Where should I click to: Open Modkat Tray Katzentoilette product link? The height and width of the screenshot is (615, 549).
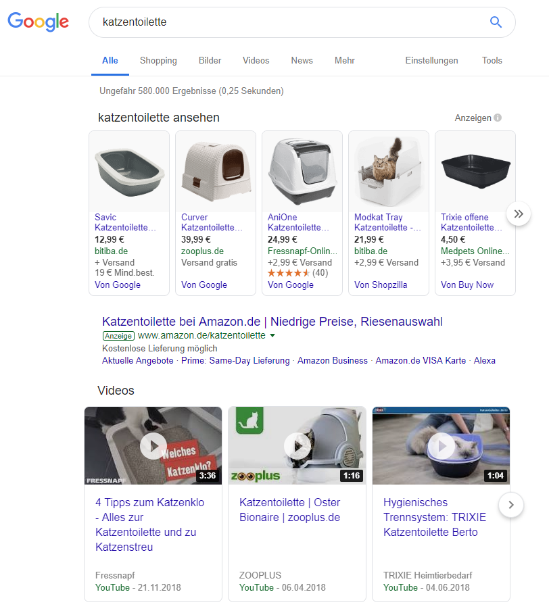[387, 222]
